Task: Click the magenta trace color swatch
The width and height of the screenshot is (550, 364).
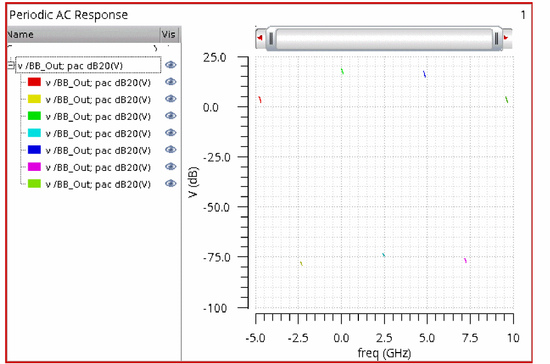Action: point(34,167)
